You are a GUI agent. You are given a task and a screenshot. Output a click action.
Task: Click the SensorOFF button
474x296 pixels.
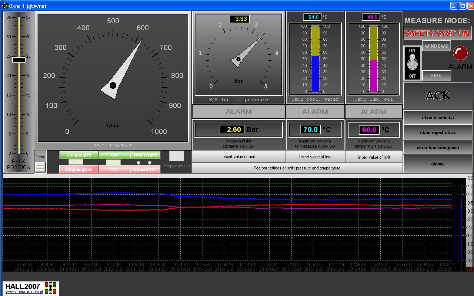click(145, 169)
